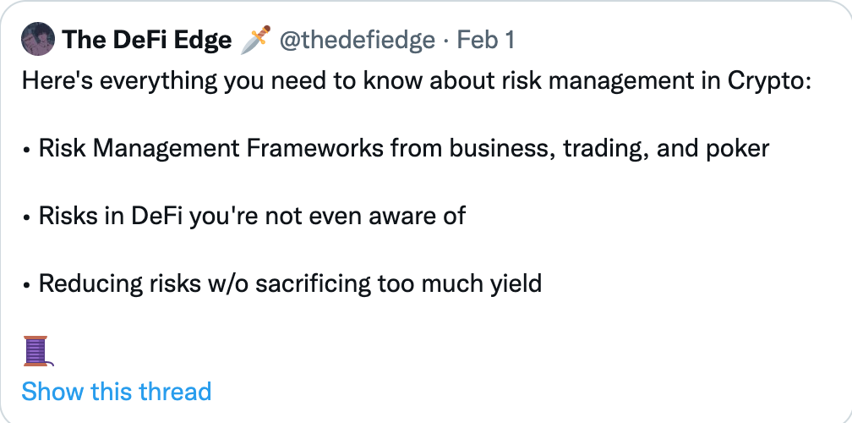Click the tweet's opening sentence about risk management
Screen dimensions: 852x423
pyautogui.click(x=416, y=81)
